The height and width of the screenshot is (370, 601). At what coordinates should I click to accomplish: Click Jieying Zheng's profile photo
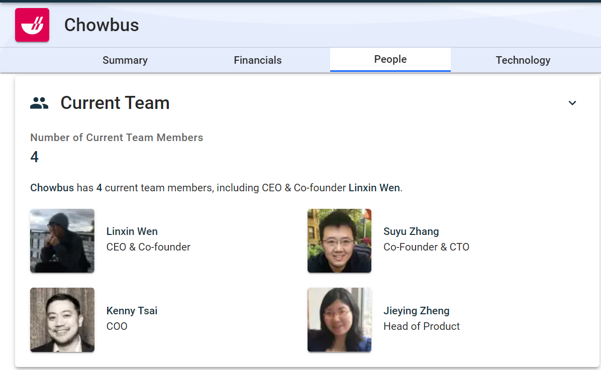tap(339, 320)
